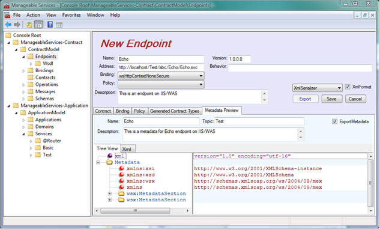Open the File menu
The height and width of the screenshot is (229, 380).
pos(17,15)
